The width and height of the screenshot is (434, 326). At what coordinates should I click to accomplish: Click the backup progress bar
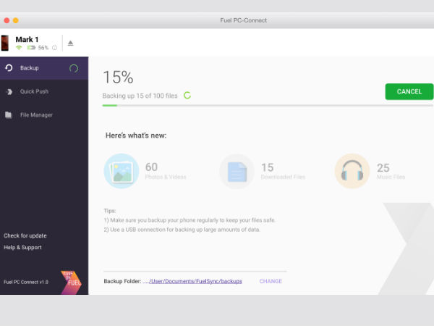[x=268, y=105]
